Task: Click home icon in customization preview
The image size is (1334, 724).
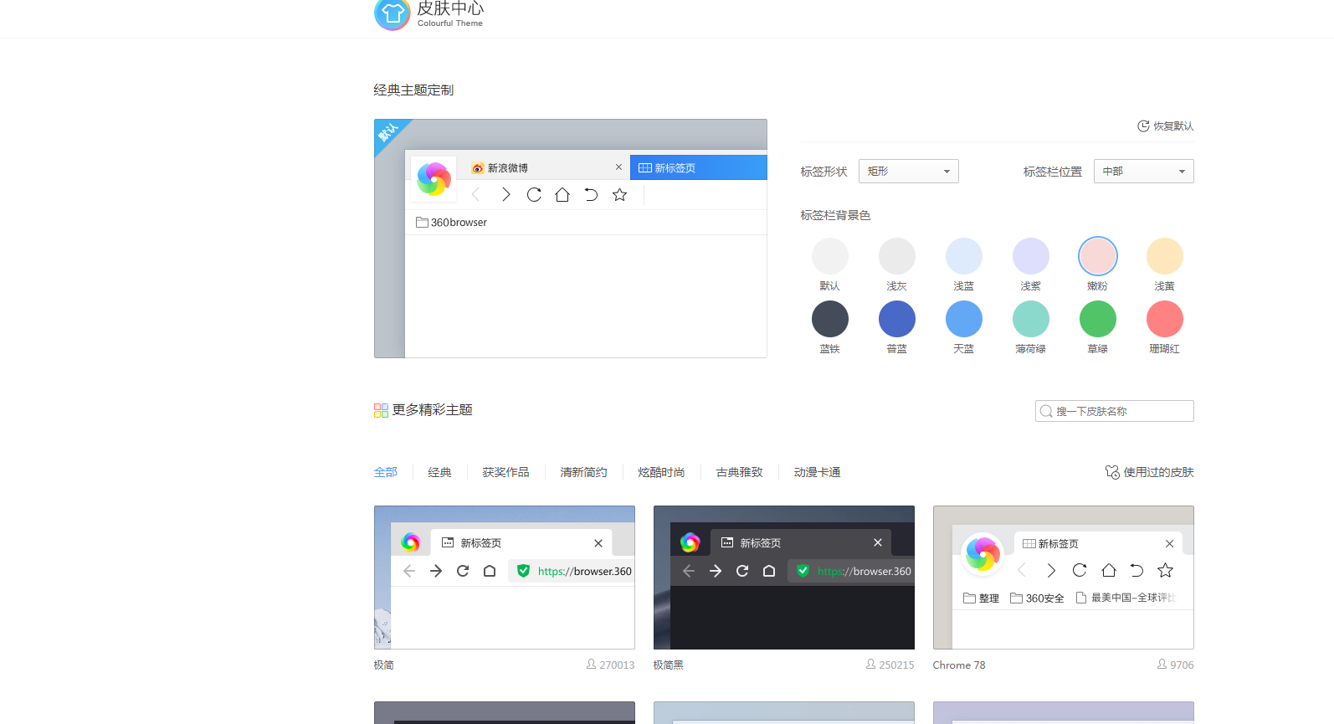Action: click(x=562, y=195)
